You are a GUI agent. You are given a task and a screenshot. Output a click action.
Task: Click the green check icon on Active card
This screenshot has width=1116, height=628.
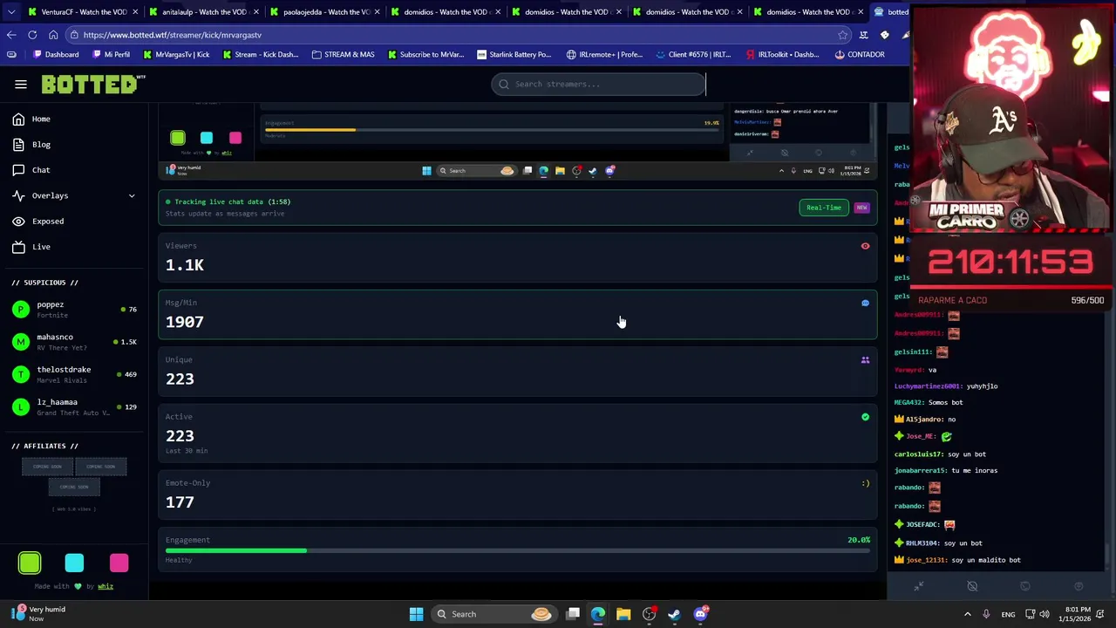pos(865,417)
